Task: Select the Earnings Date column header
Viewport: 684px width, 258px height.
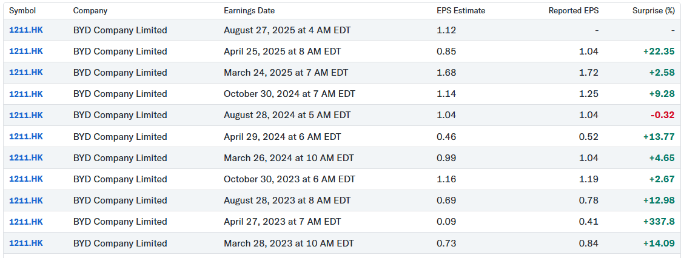Action: pyautogui.click(x=249, y=11)
